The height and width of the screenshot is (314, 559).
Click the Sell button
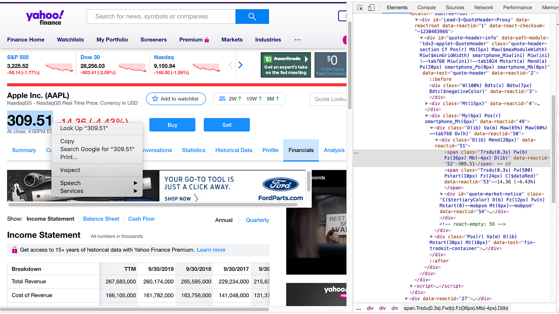pyautogui.click(x=227, y=125)
